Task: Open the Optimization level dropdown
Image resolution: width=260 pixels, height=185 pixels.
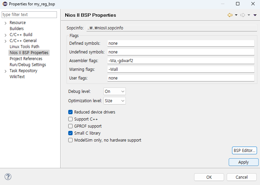Action: (115, 101)
